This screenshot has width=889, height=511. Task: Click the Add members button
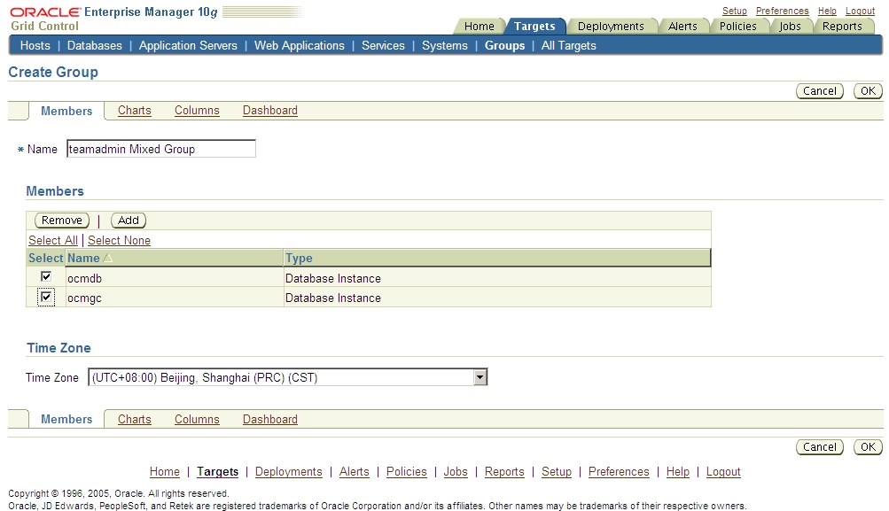pos(129,221)
